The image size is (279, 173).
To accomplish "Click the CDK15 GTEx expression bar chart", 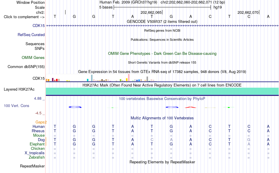I will coord(101,78).
